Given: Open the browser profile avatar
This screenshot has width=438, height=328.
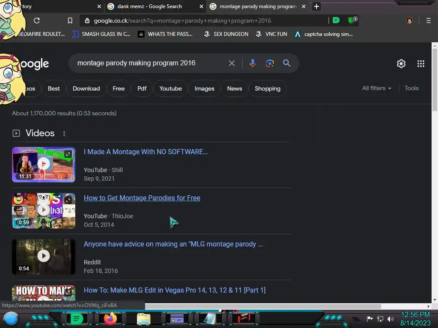Looking at the screenshot, I should [x=409, y=20].
